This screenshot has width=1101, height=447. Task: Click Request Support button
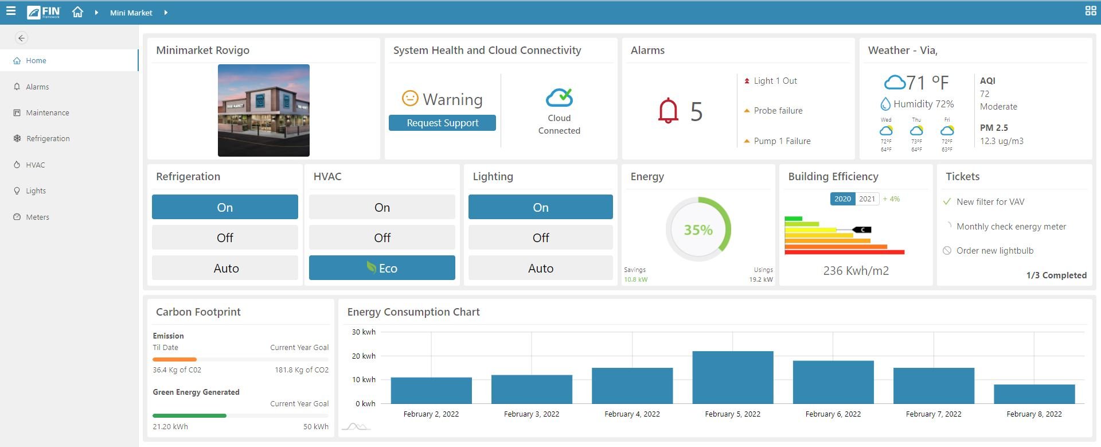tap(442, 123)
